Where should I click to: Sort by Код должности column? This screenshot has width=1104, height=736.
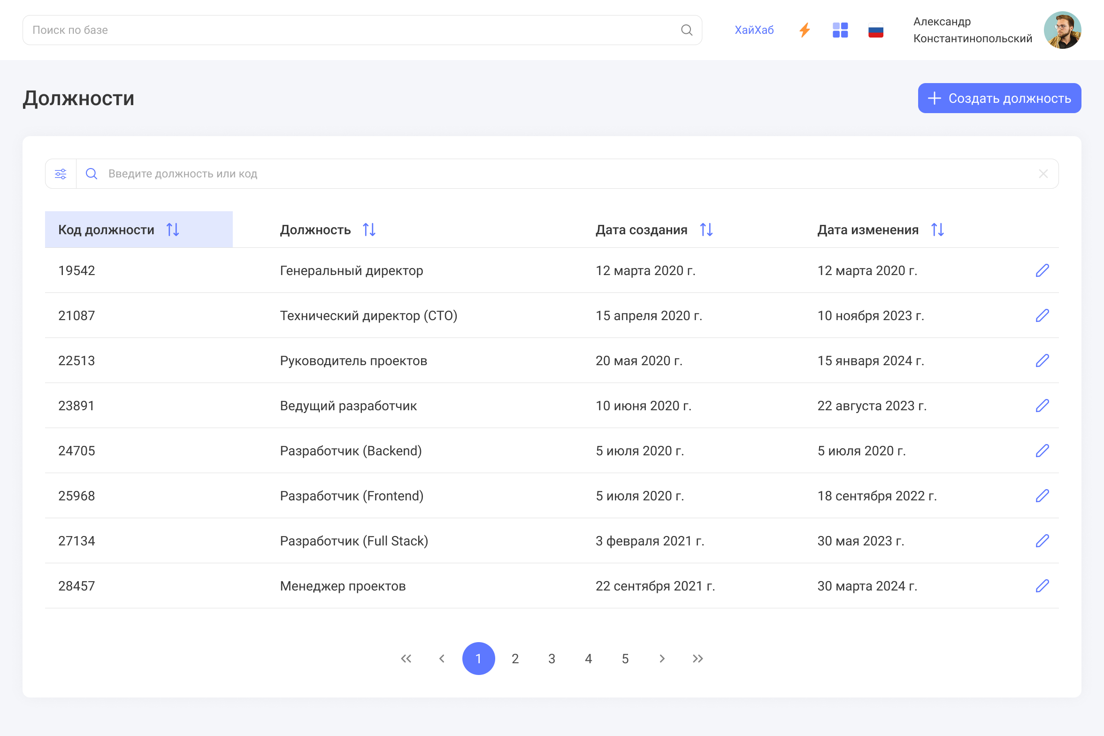click(x=173, y=230)
